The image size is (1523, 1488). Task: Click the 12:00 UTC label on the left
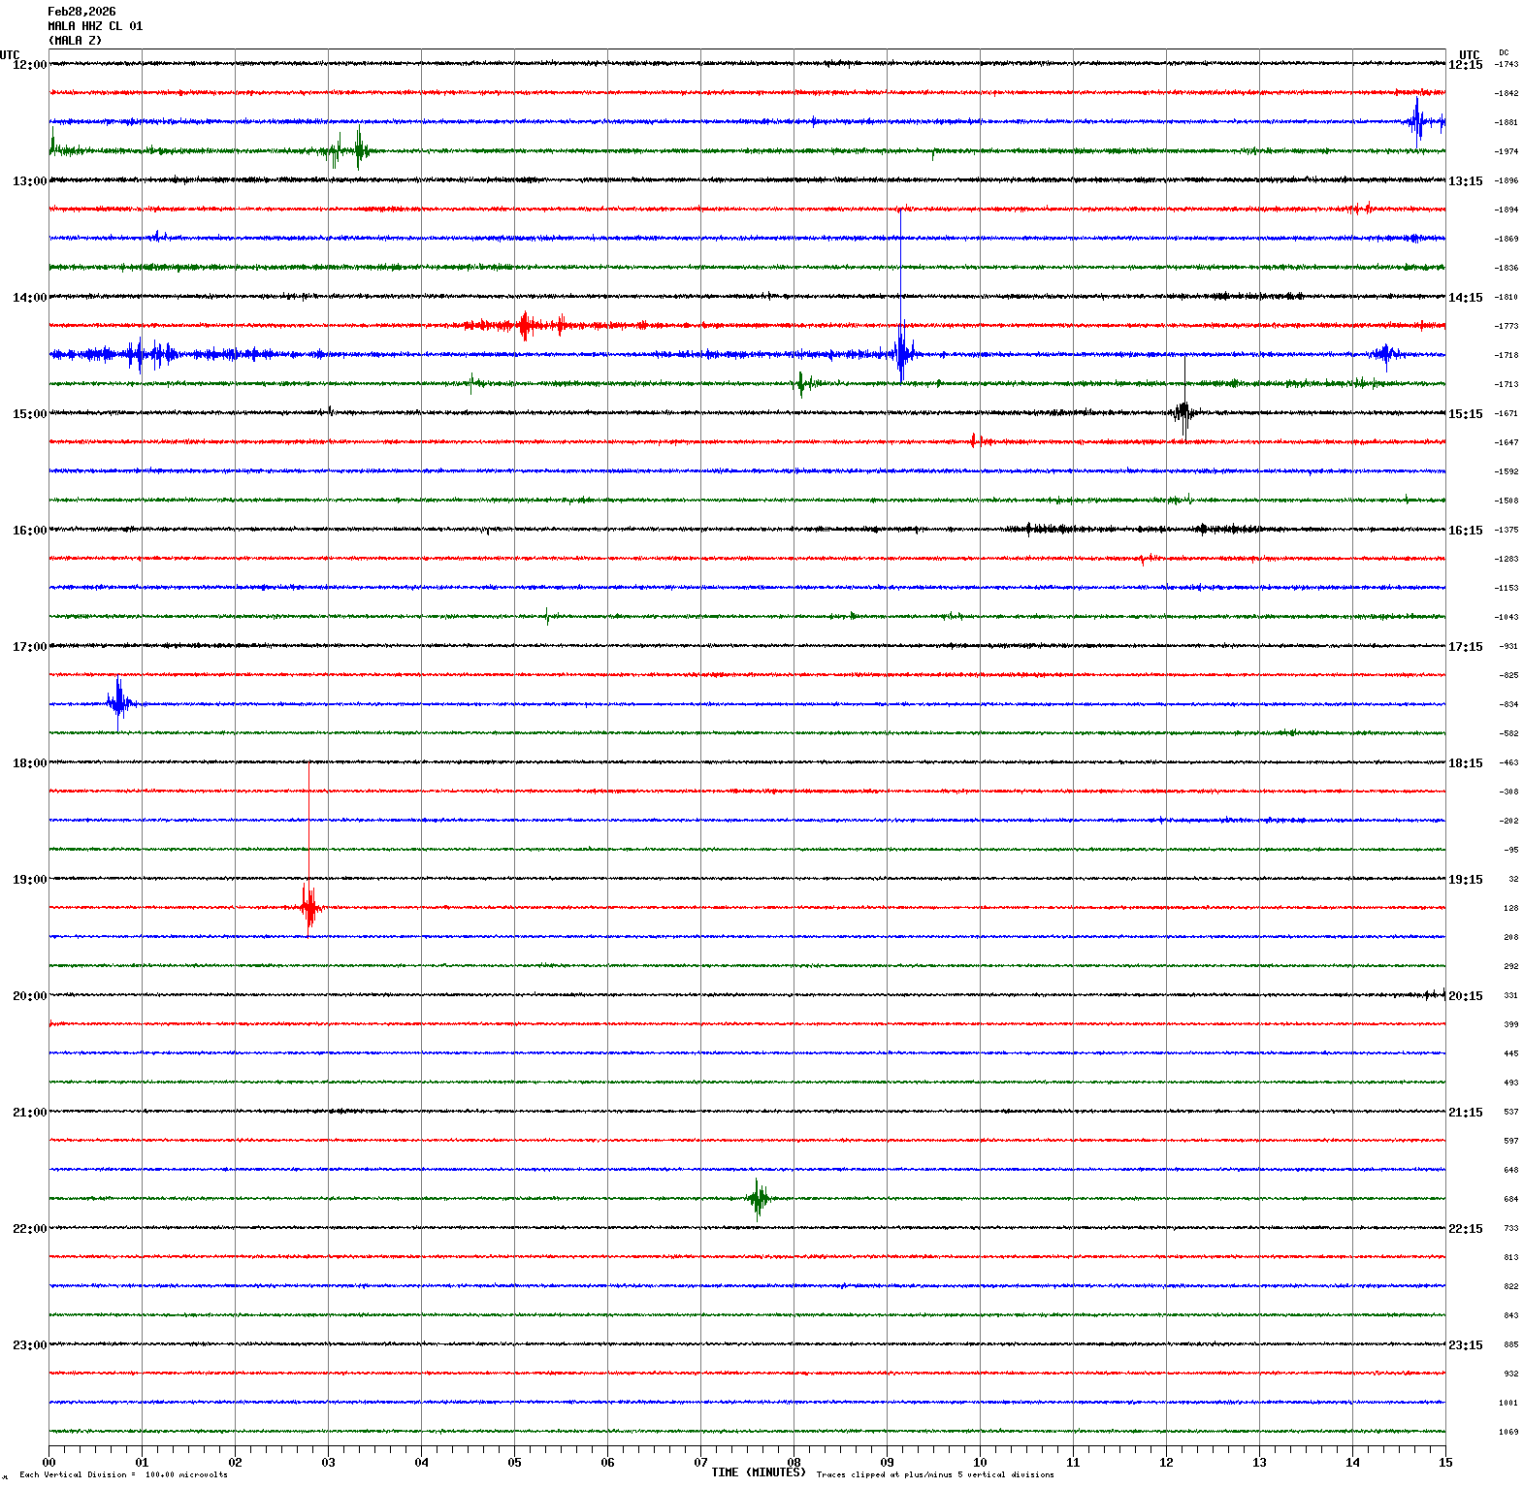coord(29,65)
